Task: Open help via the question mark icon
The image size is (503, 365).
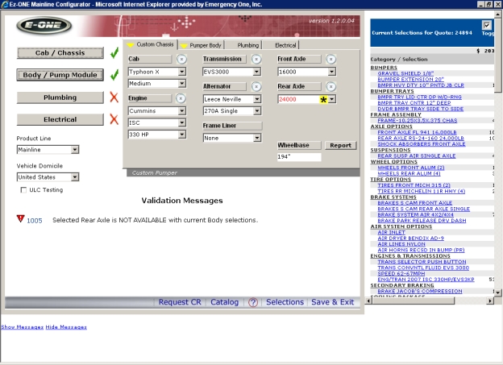Action: point(253,302)
